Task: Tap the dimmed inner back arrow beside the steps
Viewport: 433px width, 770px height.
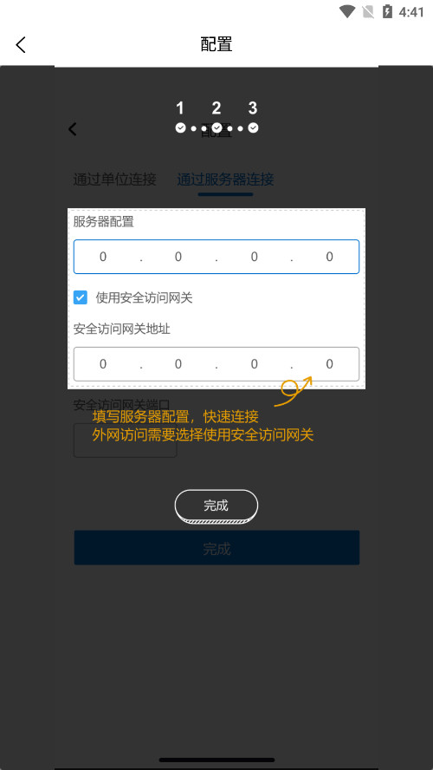Action: click(x=73, y=129)
